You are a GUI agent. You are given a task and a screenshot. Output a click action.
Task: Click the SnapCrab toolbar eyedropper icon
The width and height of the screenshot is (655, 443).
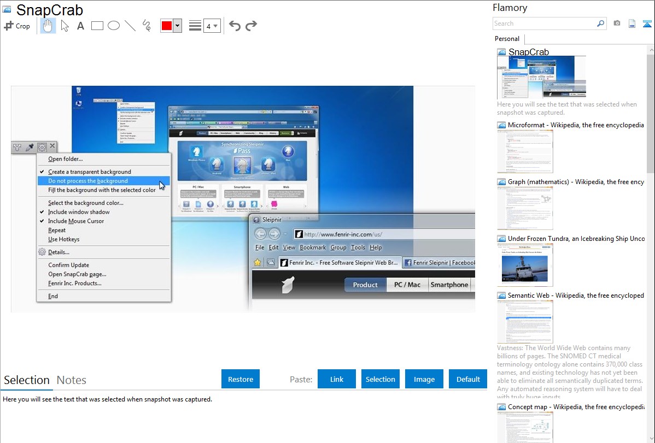point(30,147)
